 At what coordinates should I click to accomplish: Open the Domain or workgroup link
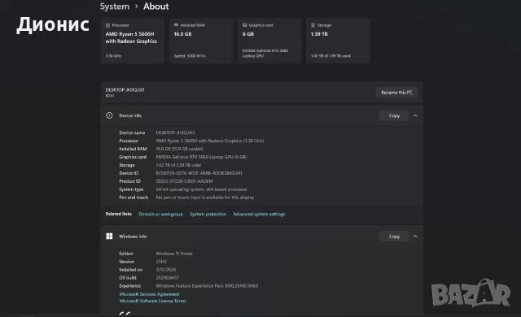tap(161, 215)
